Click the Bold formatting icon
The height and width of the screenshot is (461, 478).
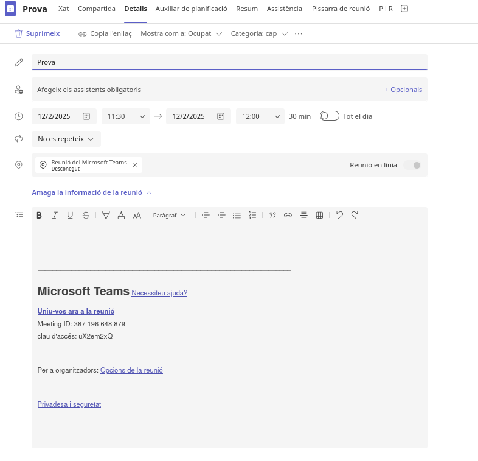pyautogui.click(x=39, y=216)
